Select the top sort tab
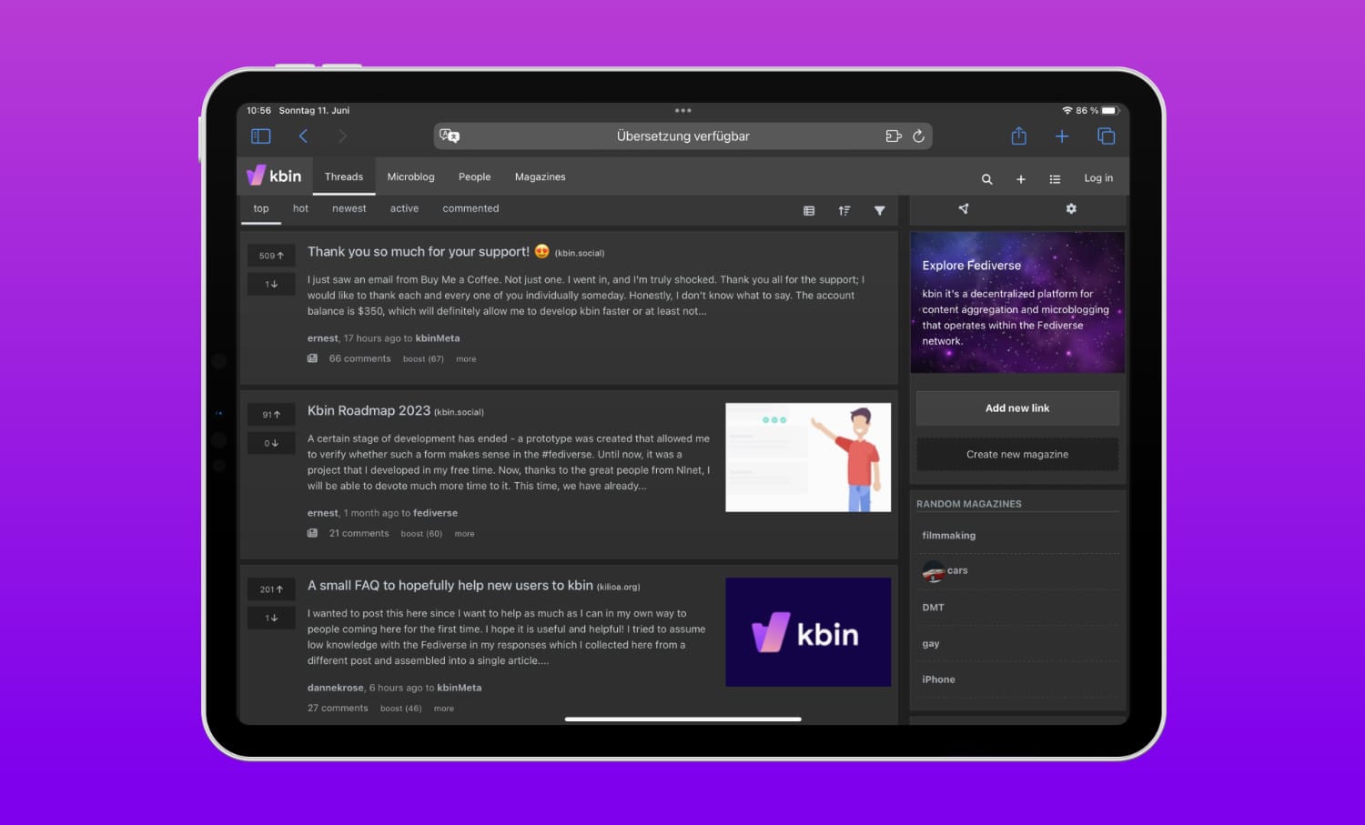The width and height of the screenshot is (1365, 825). pos(261,208)
